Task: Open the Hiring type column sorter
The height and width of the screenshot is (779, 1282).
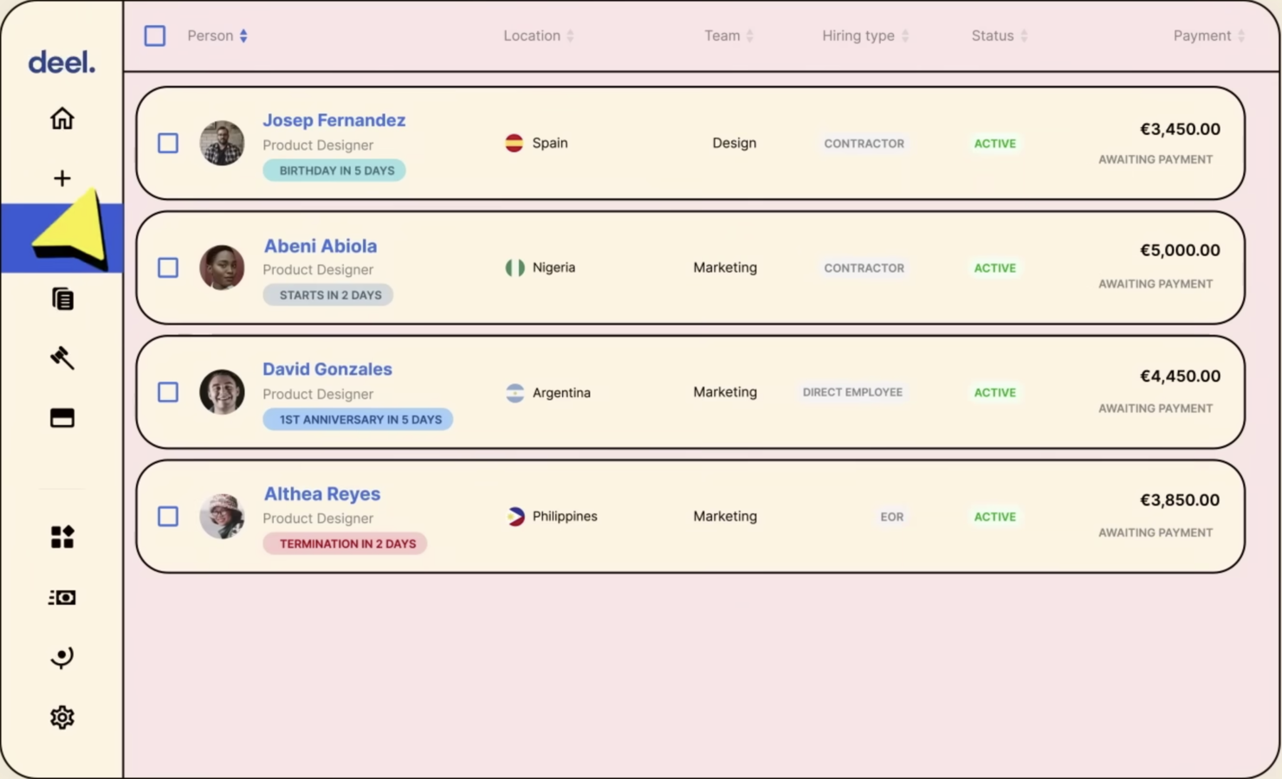Action: point(906,35)
